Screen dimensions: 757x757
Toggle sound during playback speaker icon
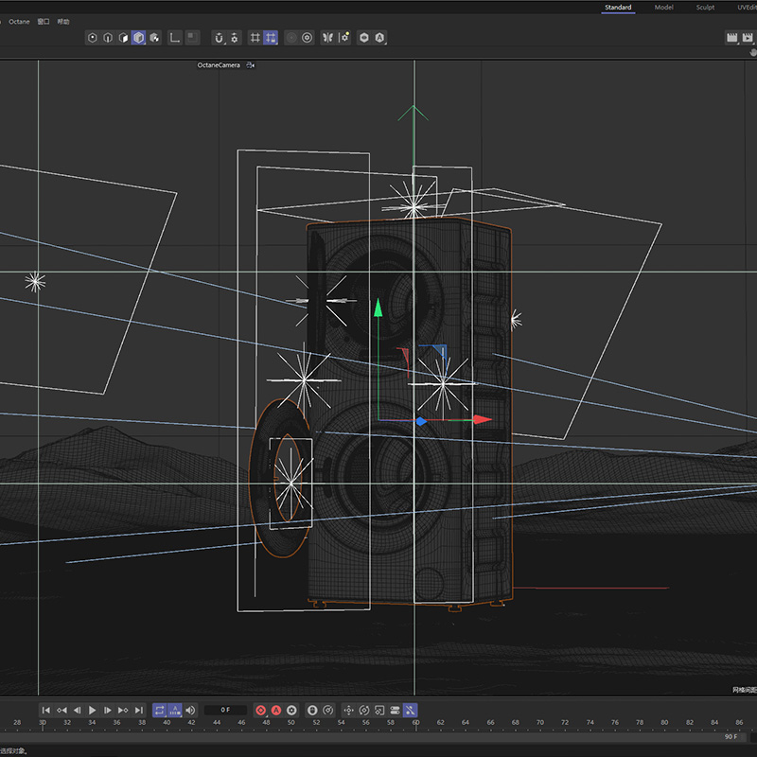click(x=190, y=710)
